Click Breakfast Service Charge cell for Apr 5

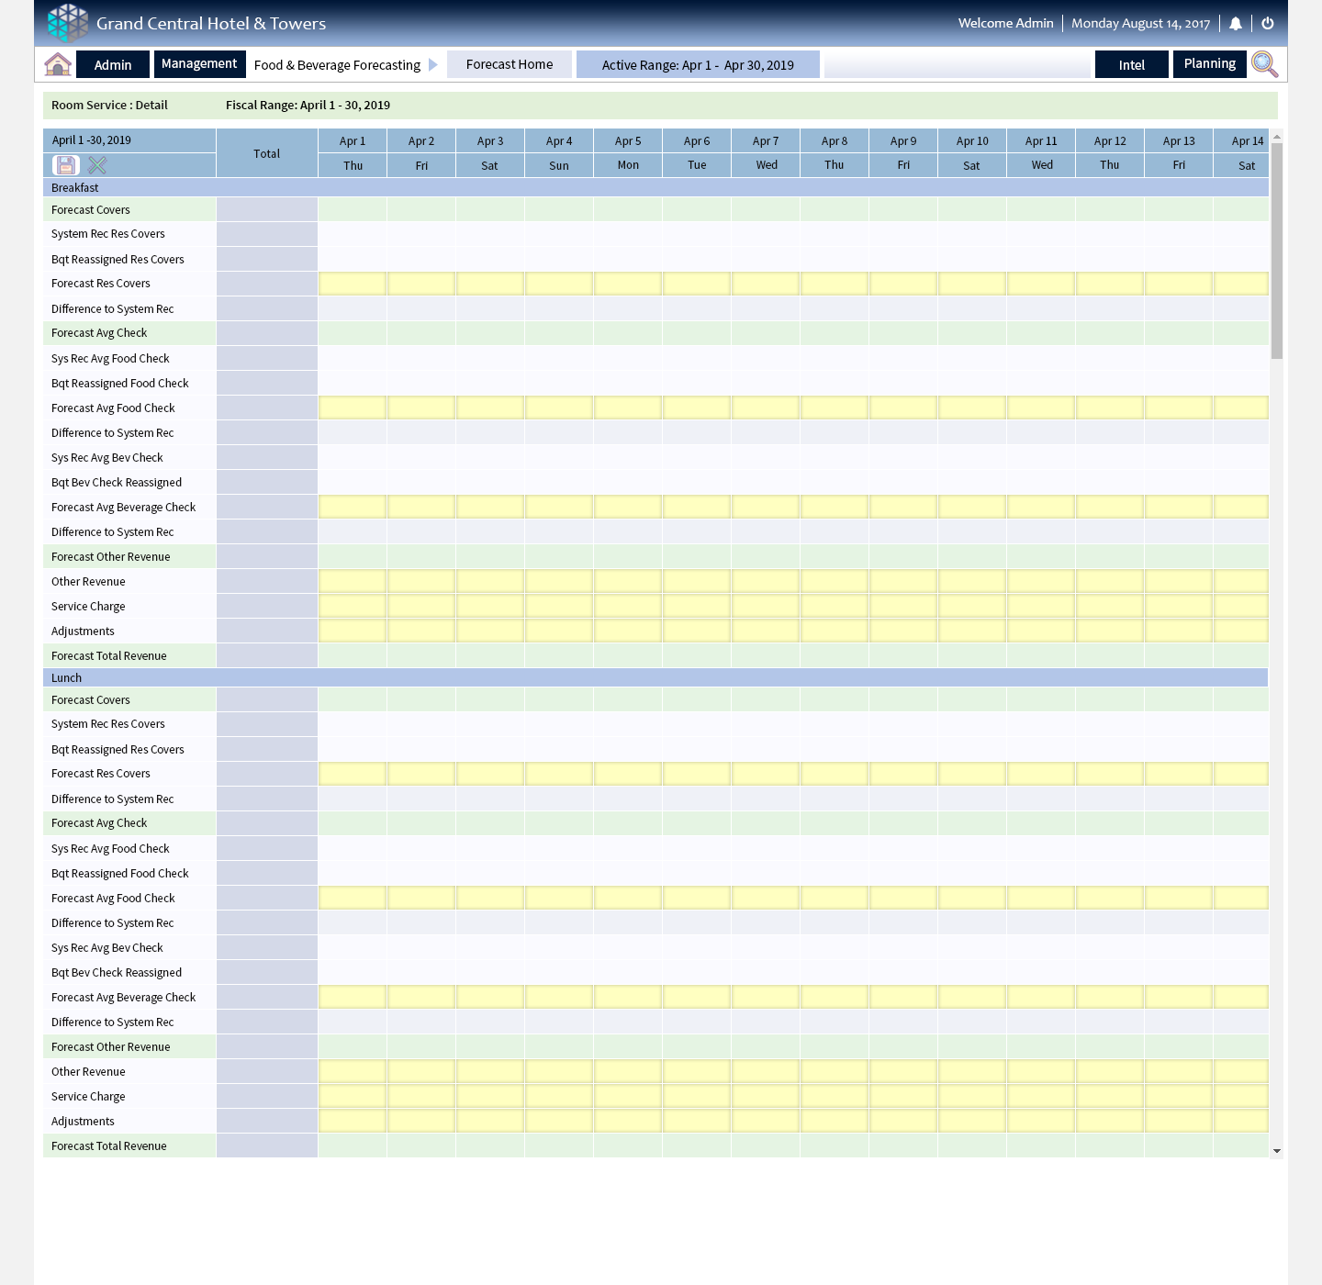(x=628, y=606)
